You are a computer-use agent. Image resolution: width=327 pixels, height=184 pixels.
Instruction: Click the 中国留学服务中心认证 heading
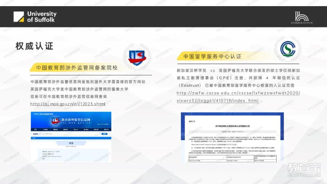point(212,57)
